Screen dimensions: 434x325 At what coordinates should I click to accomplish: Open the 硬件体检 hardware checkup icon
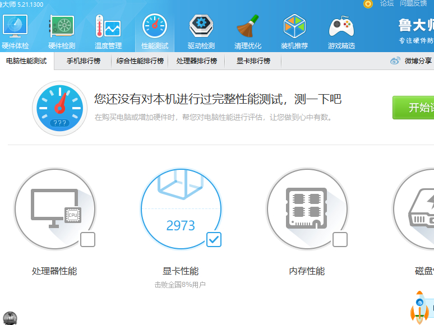click(x=15, y=27)
